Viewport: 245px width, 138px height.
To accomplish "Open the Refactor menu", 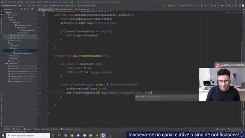I will (39, 2).
